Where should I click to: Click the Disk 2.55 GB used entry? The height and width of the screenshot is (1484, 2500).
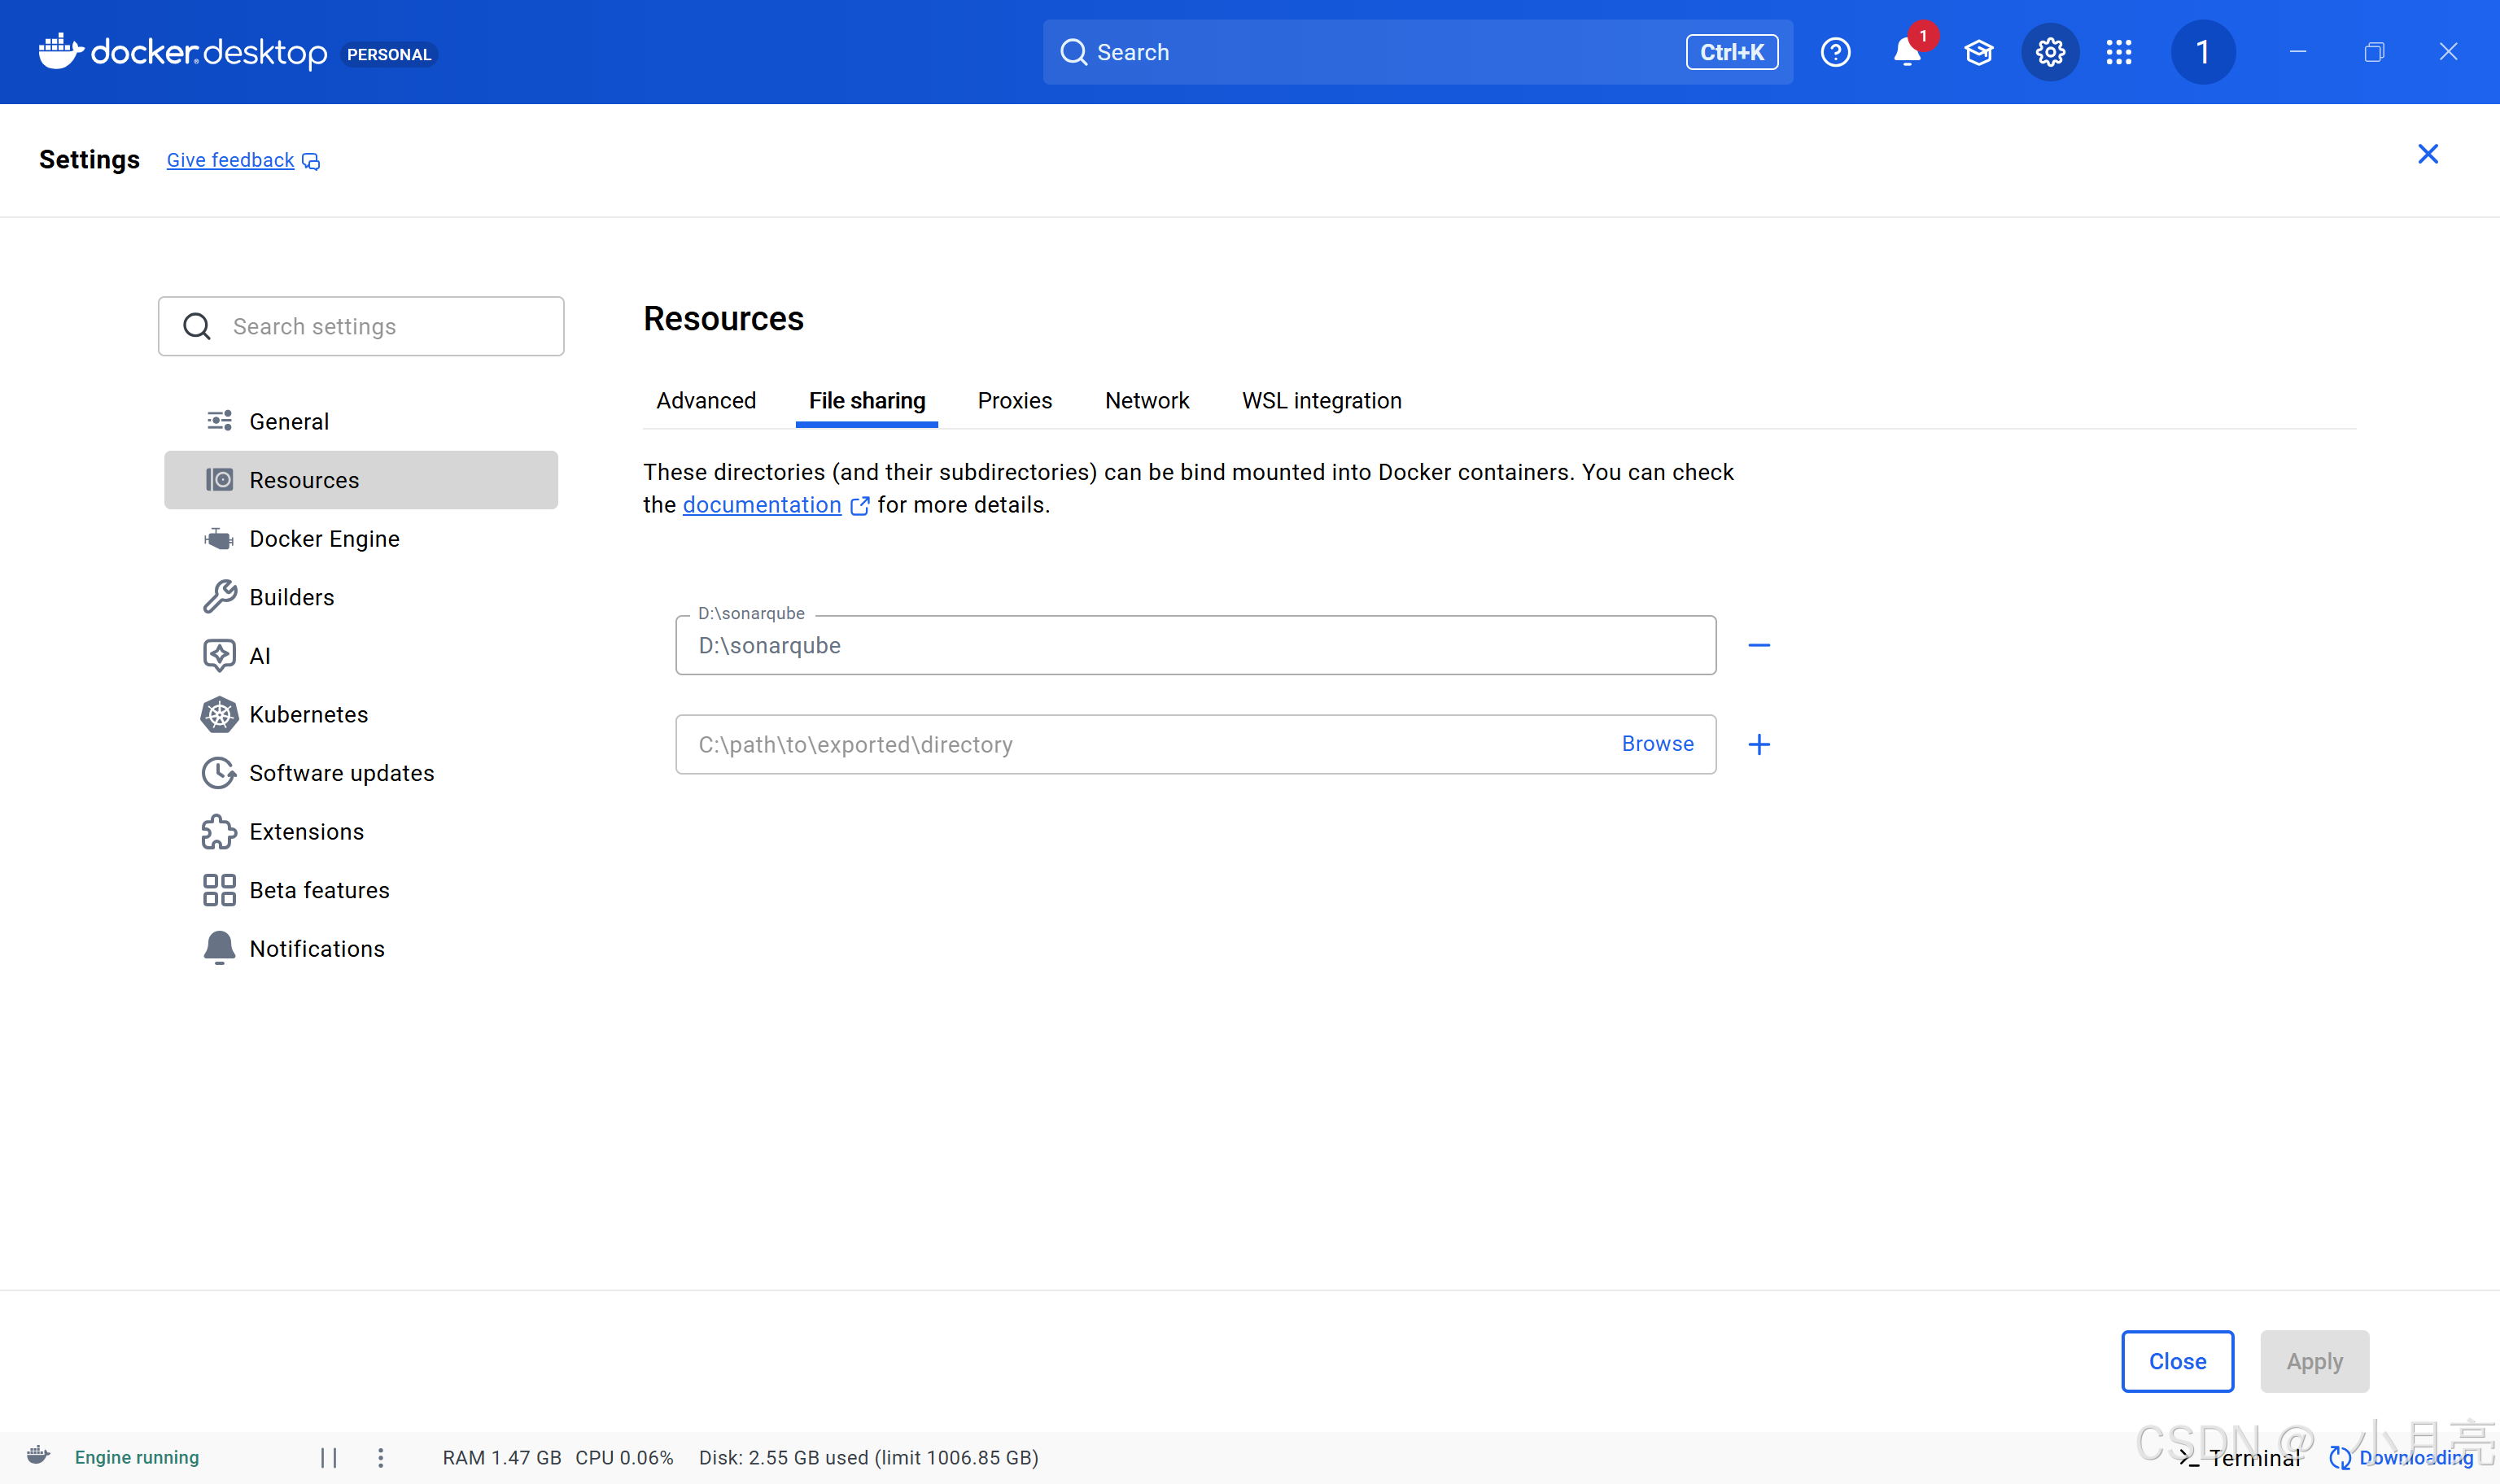869,1458
